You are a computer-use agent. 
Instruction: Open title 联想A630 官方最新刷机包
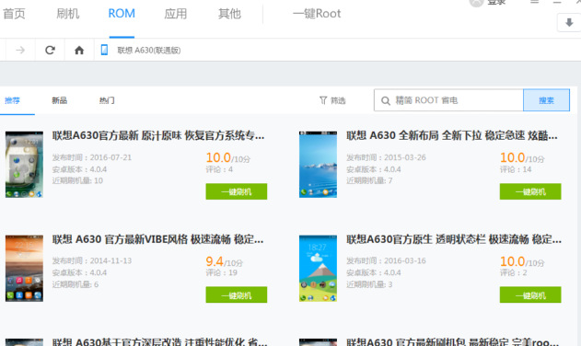452,341
